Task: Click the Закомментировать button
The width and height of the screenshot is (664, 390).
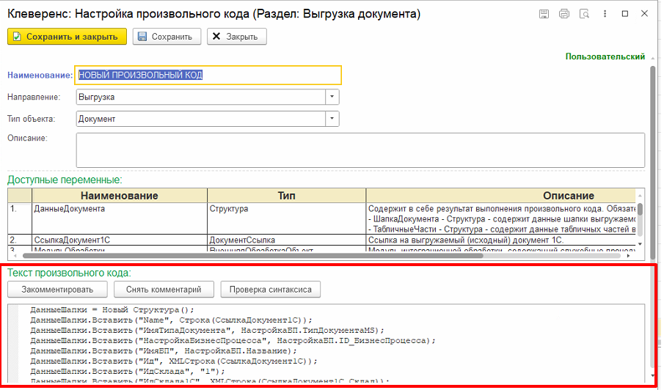Action: point(57,290)
